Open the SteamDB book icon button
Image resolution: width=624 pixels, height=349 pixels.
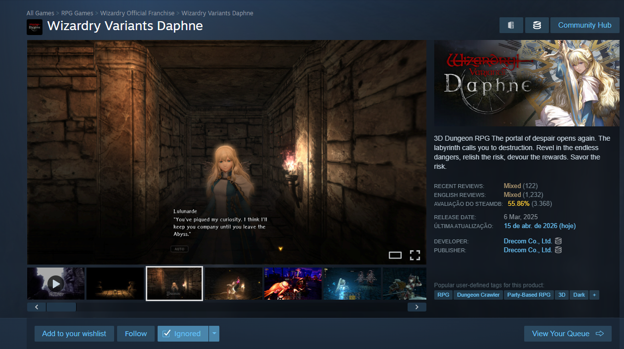pyautogui.click(x=511, y=25)
